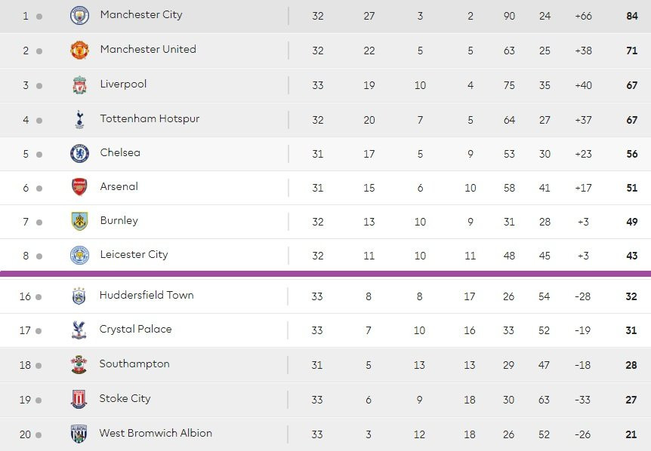Click the Crystal Palace club crest

click(79, 330)
